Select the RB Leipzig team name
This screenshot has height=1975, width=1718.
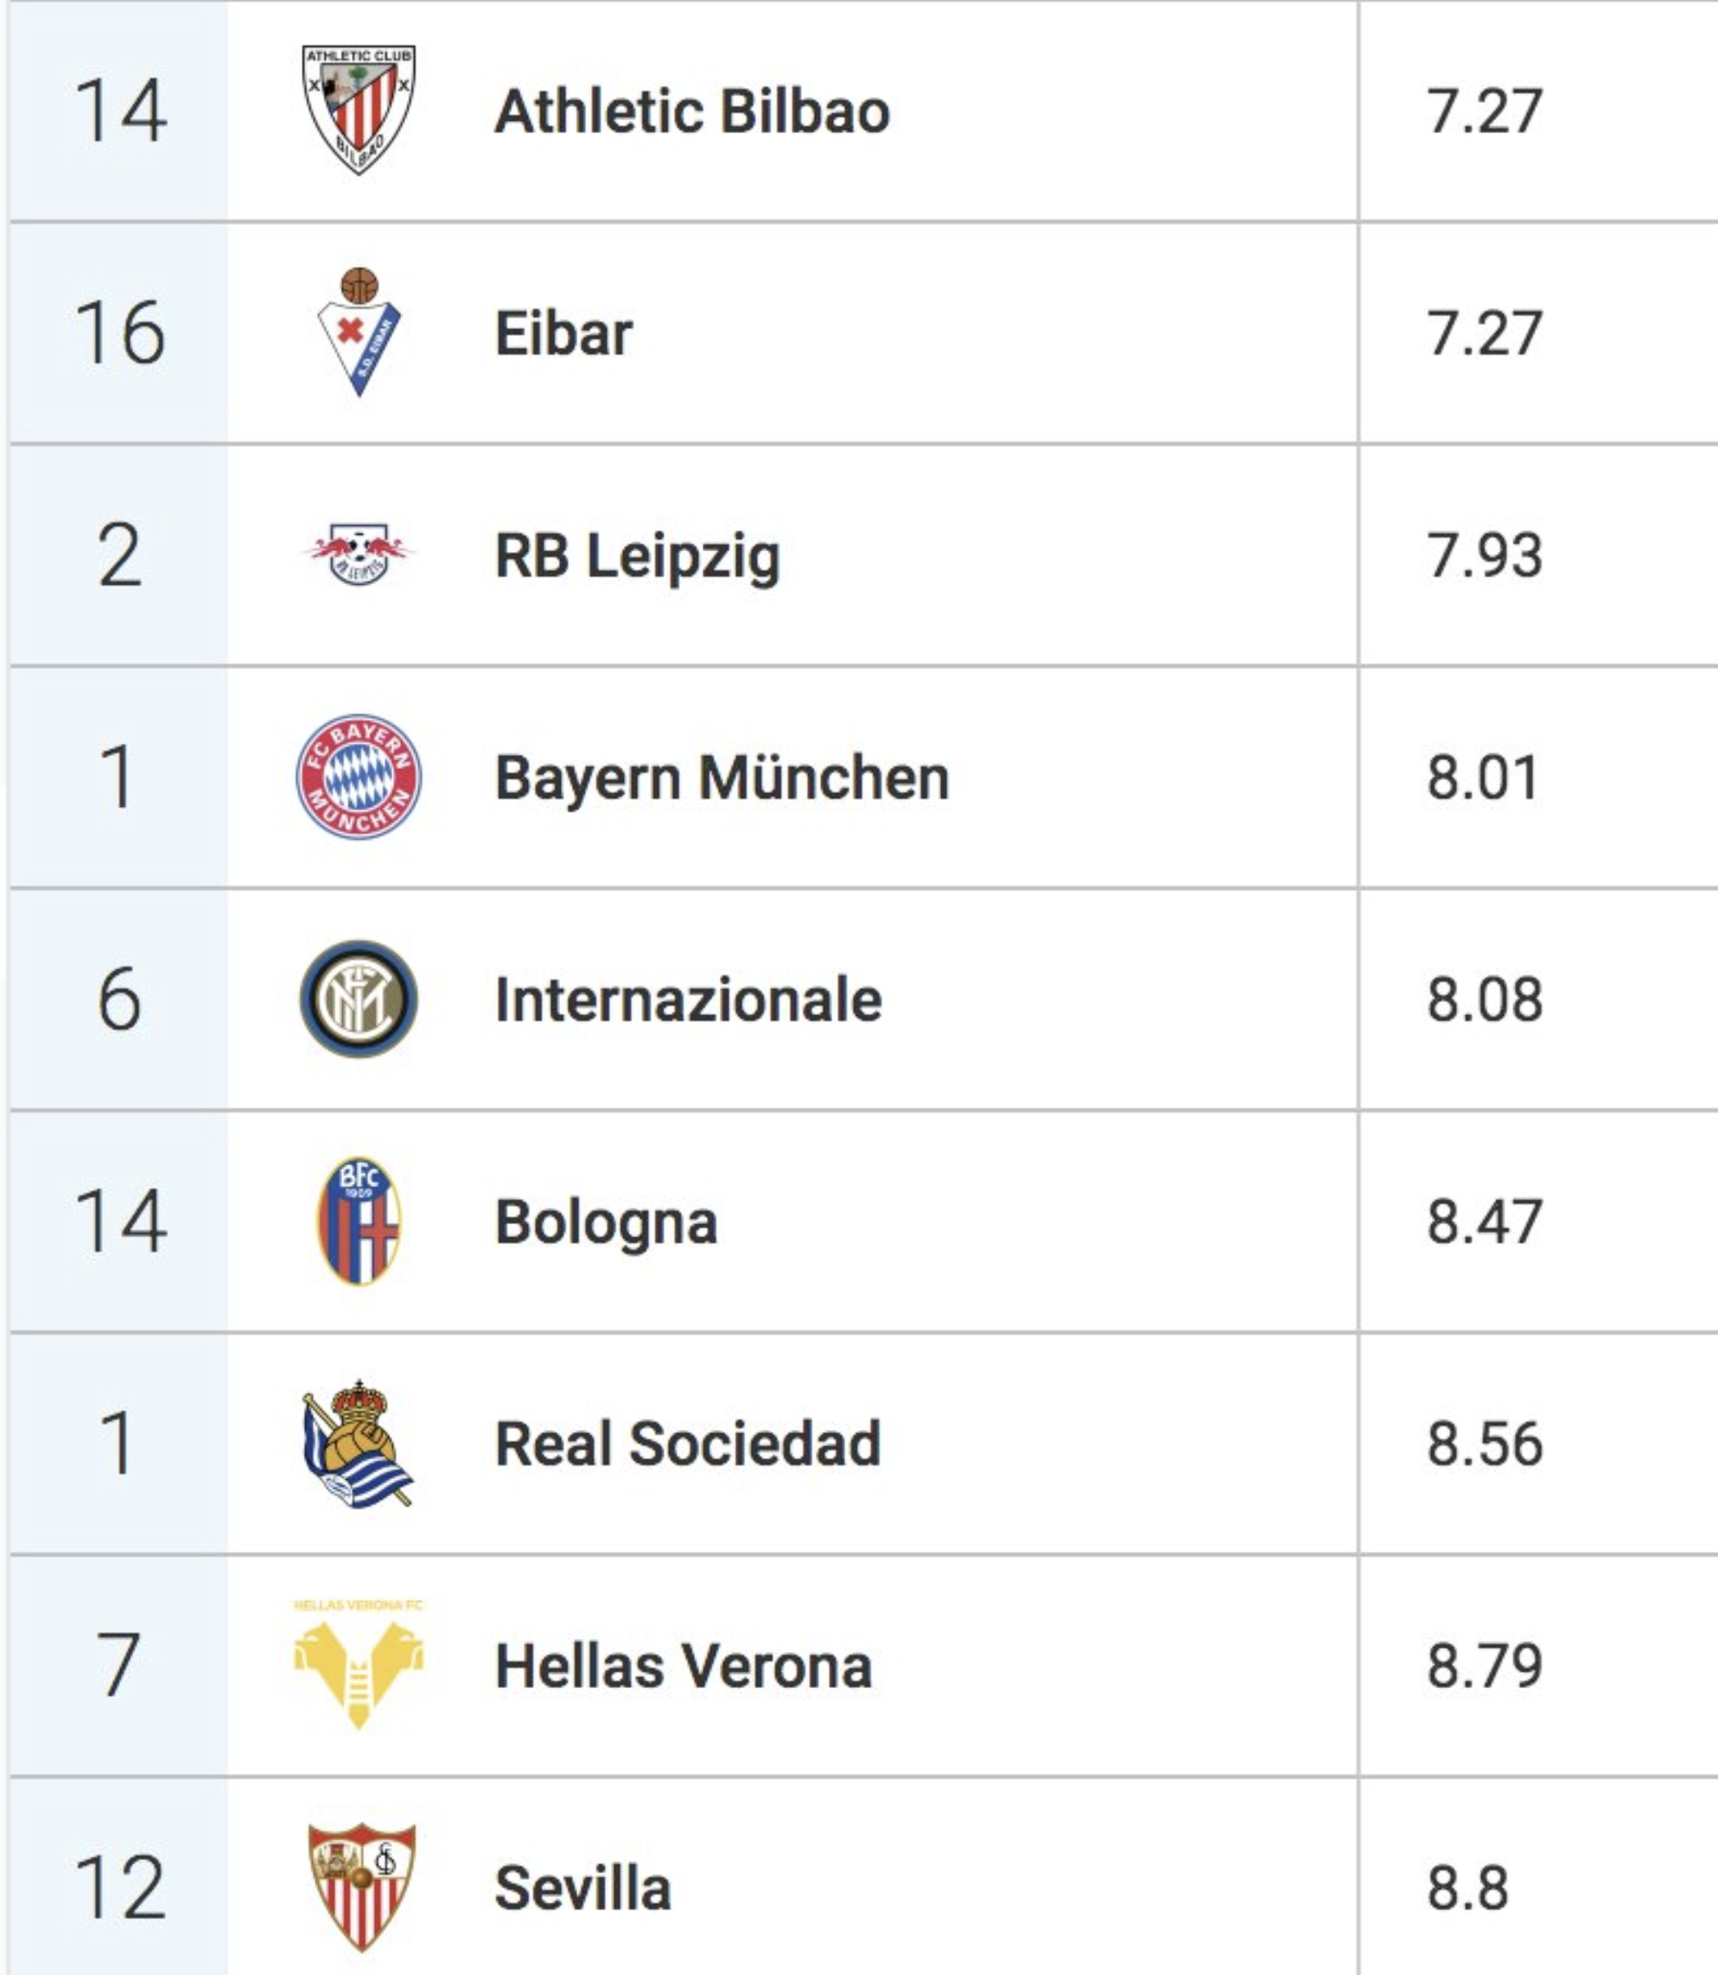(638, 556)
